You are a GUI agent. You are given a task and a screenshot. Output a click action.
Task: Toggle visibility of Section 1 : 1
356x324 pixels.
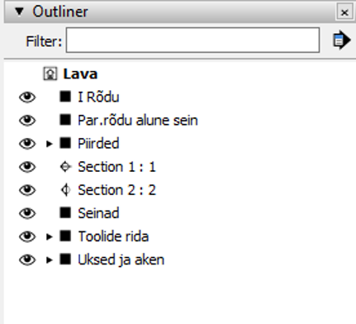pyautogui.click(x=27, y=167)
